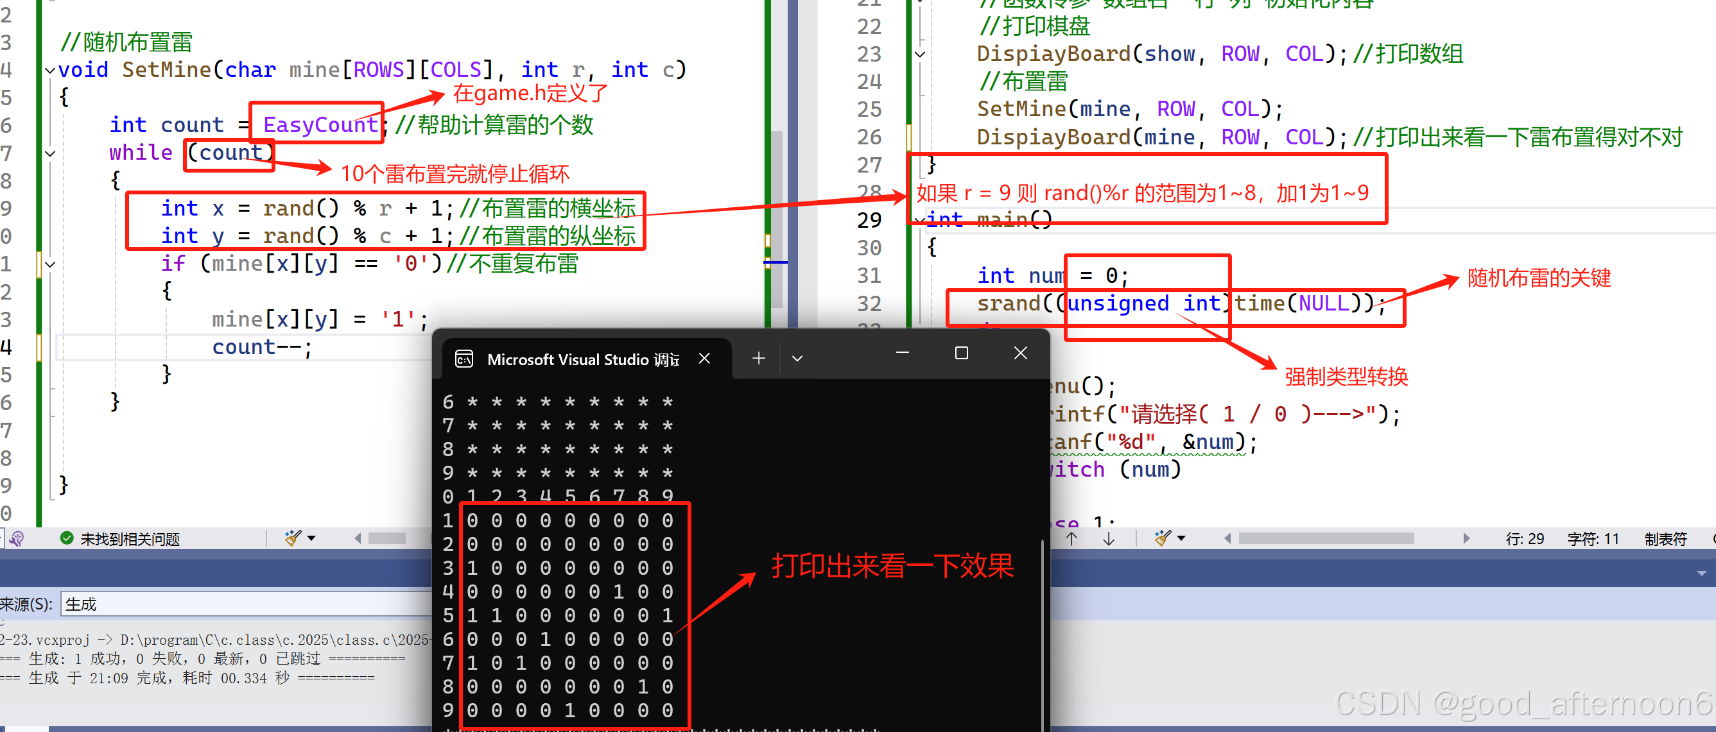Click the 制表符 indicator in status bar

(x=1665, y=538)
